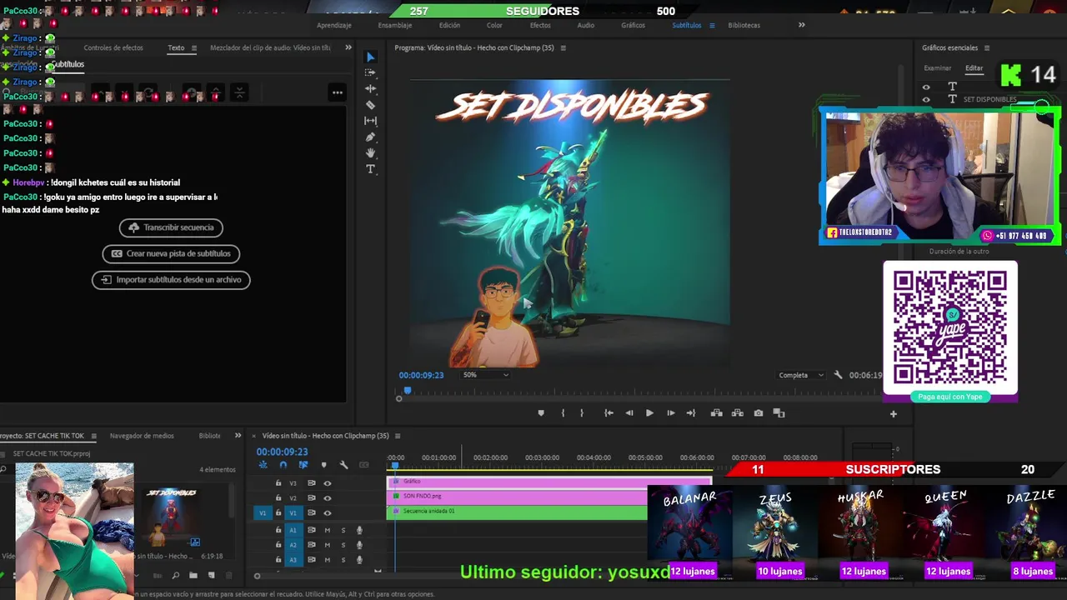Open Program monitor panel menu
The width and height of the screenshot is (1067, 600).
[563, 48]
